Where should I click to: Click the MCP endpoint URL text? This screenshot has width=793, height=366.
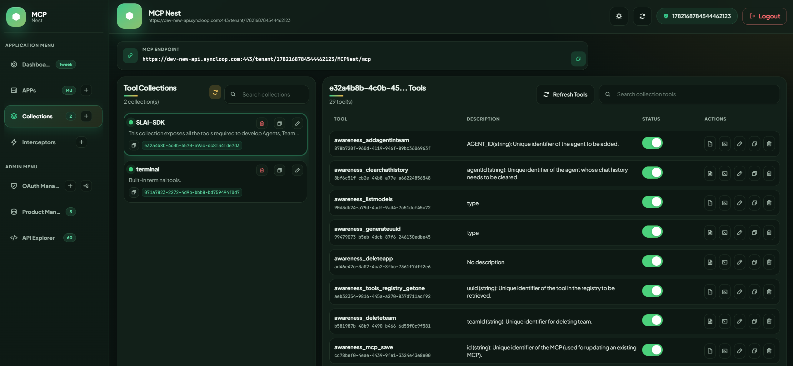pyautogui.click(x=257, y=59)
